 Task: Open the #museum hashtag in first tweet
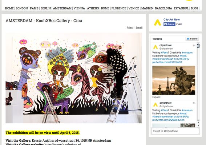click(x=187, y=53)
